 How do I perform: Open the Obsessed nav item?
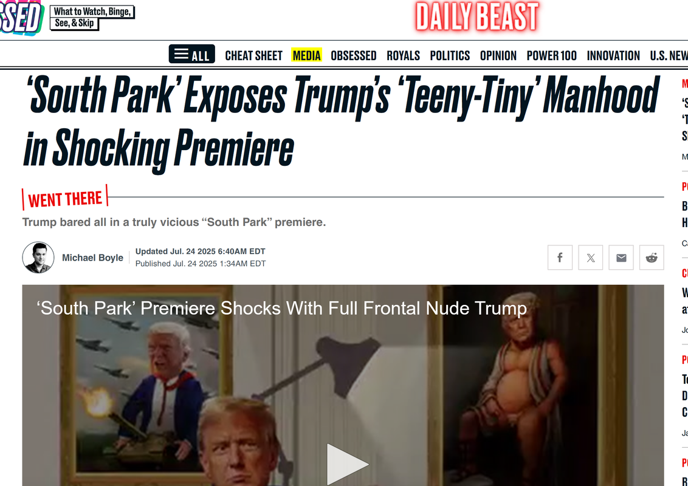[354, 56]
